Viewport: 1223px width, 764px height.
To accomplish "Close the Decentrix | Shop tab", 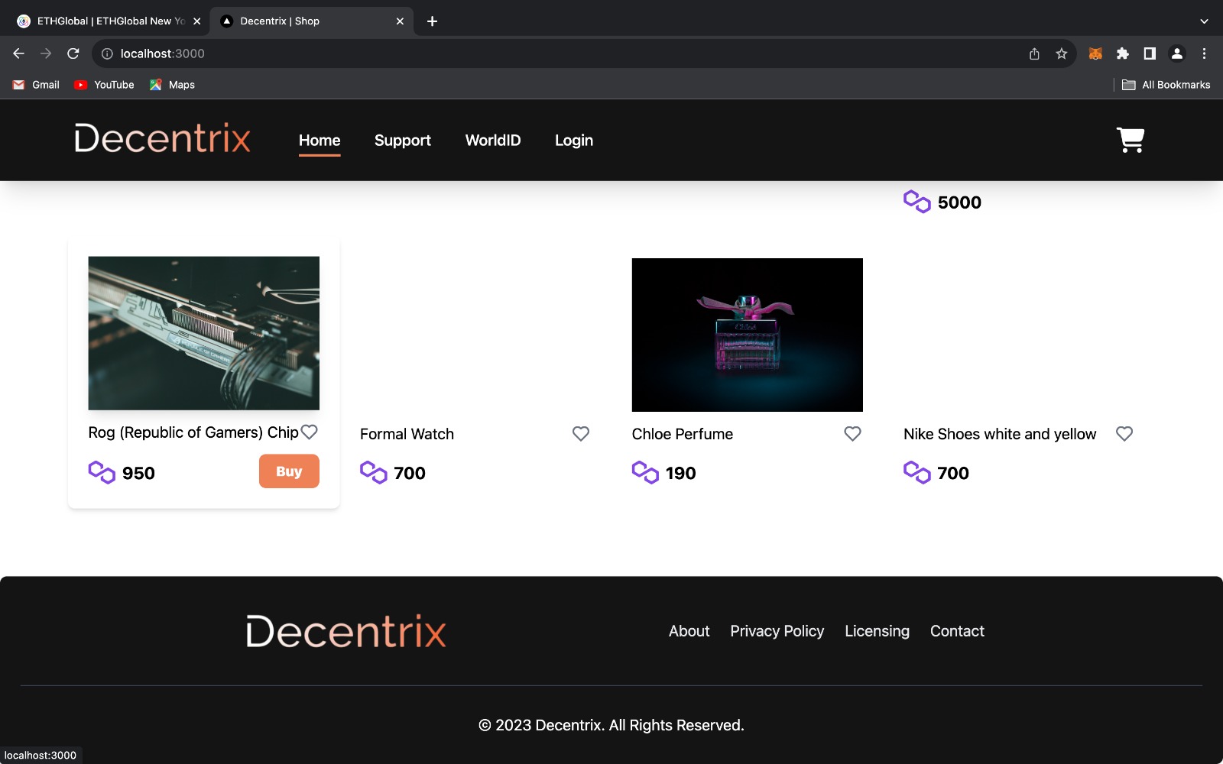I will [400, 21].
